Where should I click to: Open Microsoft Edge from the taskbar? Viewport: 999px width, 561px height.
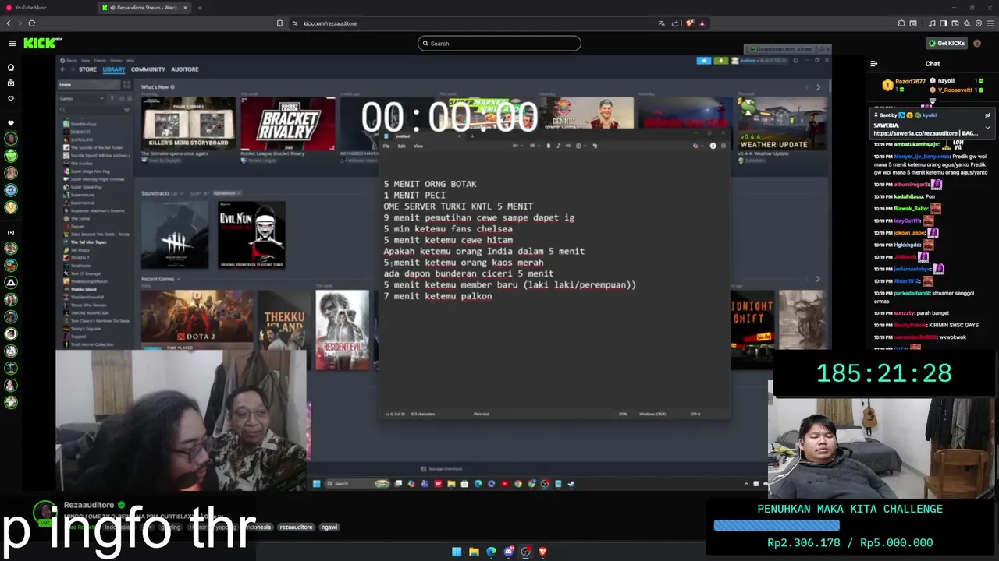pyautogui.click(x=491, y=552)
